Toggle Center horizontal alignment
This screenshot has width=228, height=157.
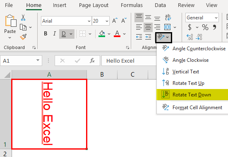point(148,27)
